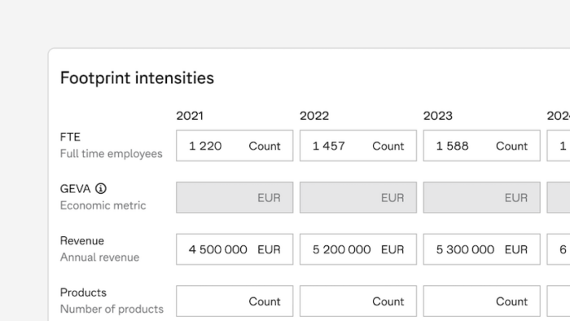Select the disabled 2021 GEVA EUR field
The image size is (570, 321).
[235, 197]
